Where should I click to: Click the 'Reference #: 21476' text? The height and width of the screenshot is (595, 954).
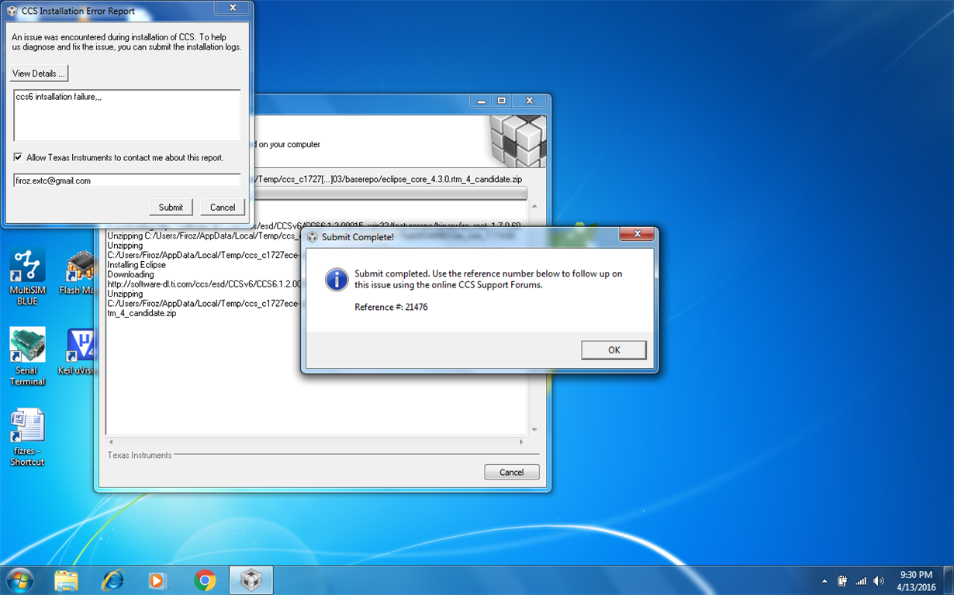click(x=391, y=308)
